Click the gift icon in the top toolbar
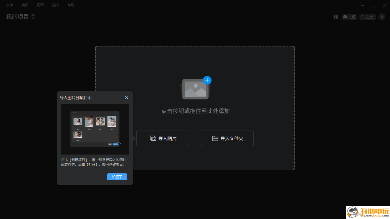Screen dimensions: 390x219 tap(336, 17)
